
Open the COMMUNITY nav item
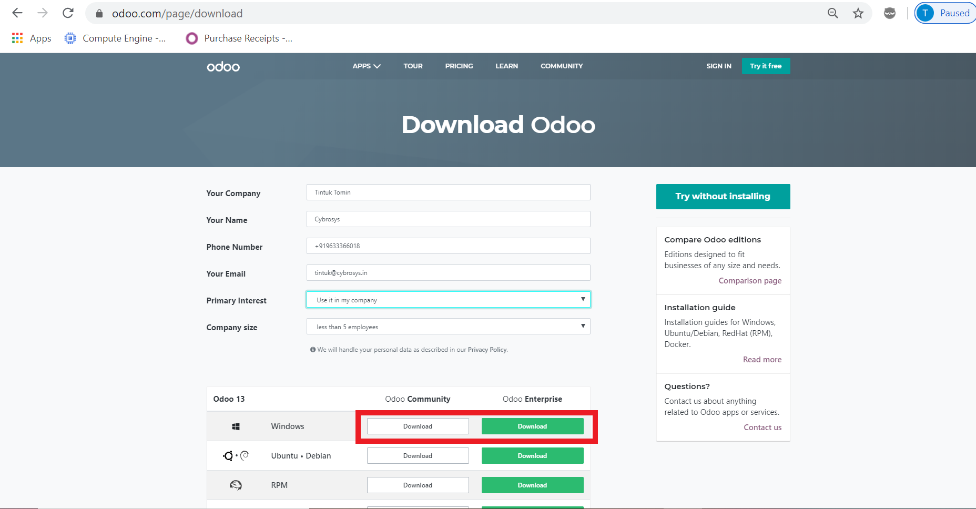(561, 66)
